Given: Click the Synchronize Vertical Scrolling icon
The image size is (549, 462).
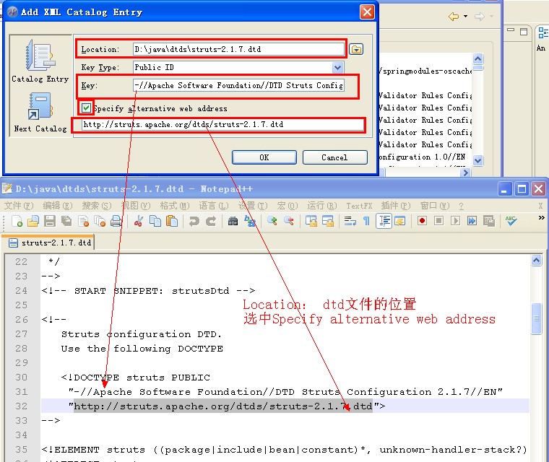Looking at the screenshot, I should coord(311,221).
